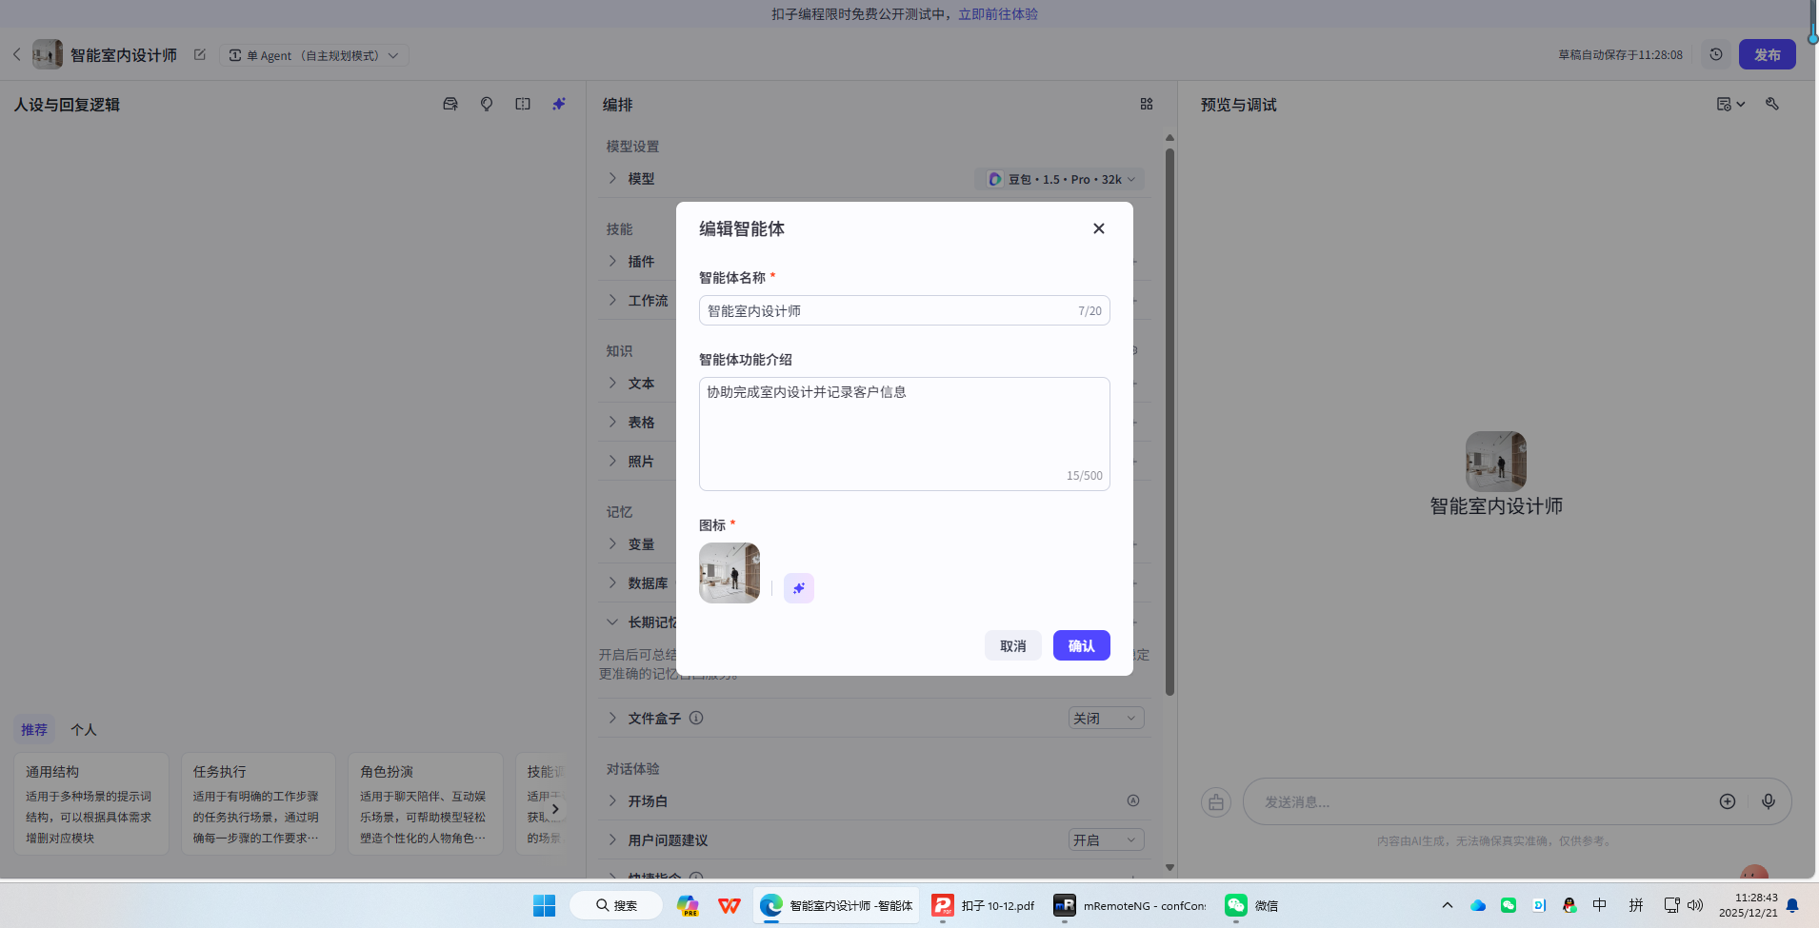Open the grid layout icon in 编排 panel
Viewport: 1819px width, 928px height.
point(1147,104)
